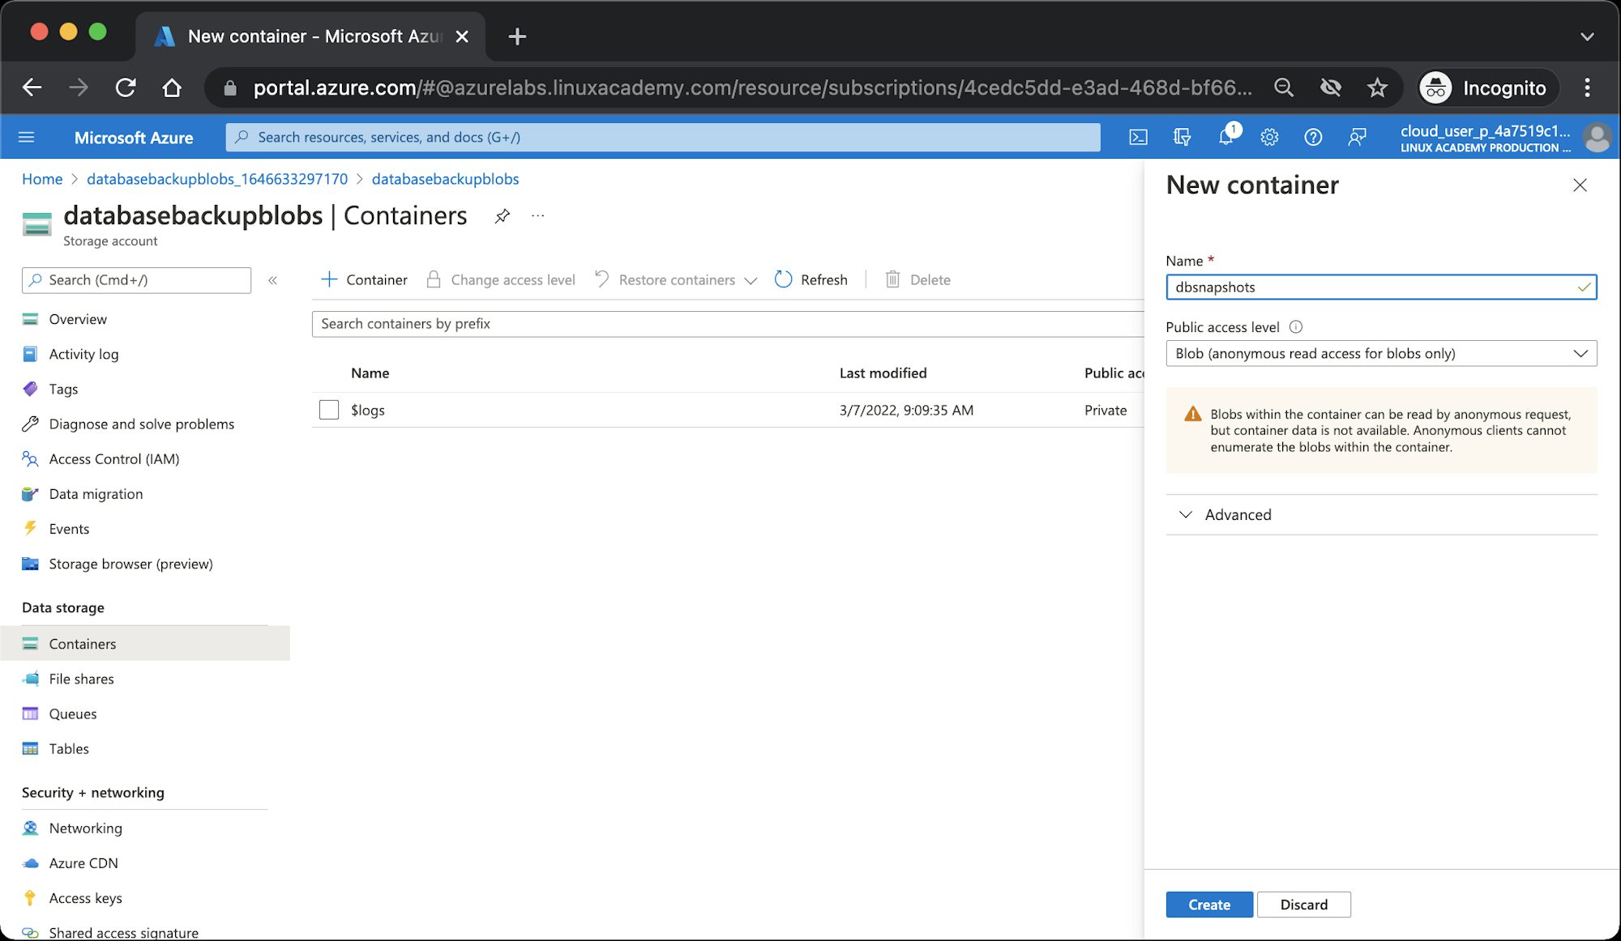Open the Azure portal hamburger menu
Viewport: 1621px width, 941px height.
(x=27, y=137)
